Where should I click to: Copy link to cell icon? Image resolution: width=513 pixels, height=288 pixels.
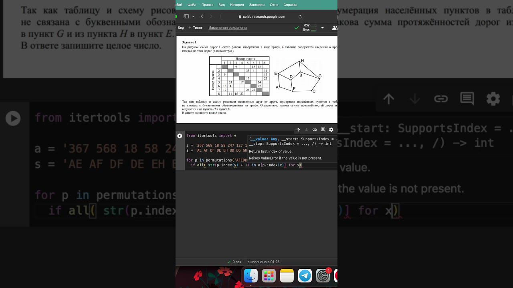pyautogui.click(x=315, y=130)
